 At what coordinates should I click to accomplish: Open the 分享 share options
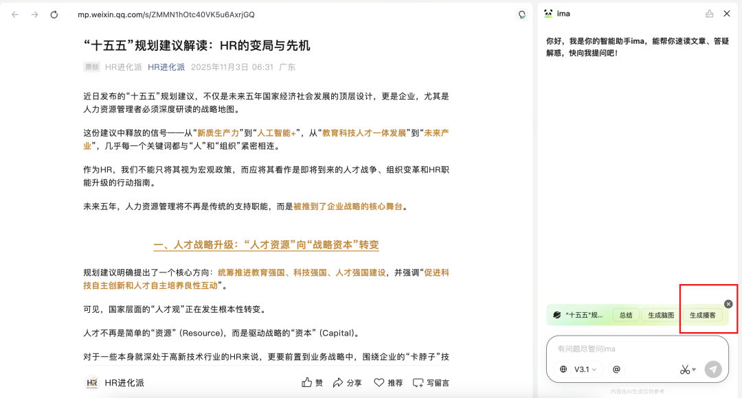click(347, 382)
